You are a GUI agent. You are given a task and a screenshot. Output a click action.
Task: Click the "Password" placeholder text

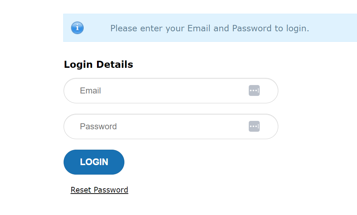[98, 126]
